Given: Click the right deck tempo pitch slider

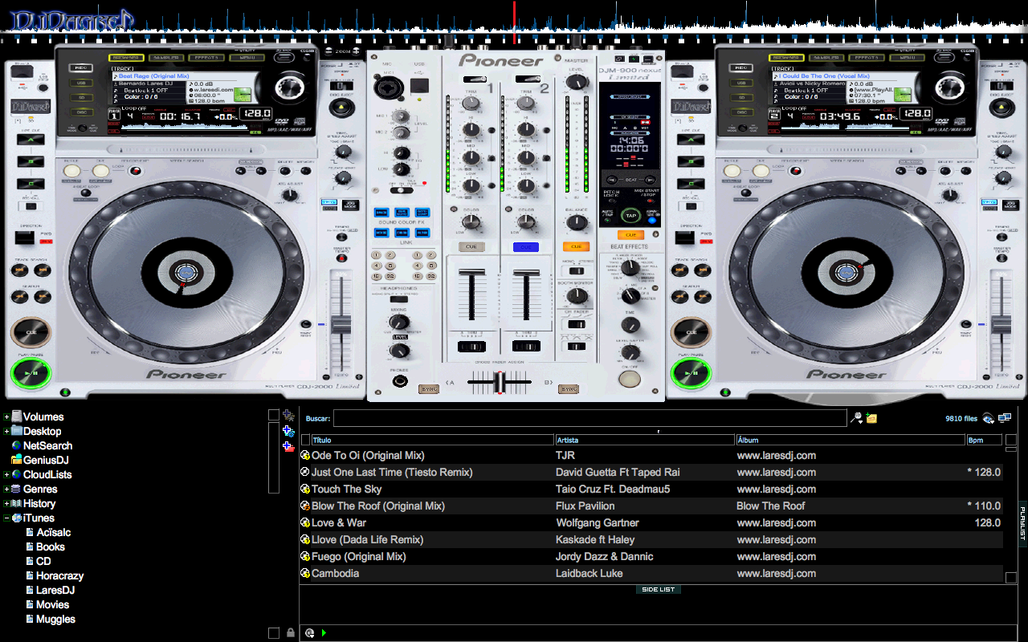Looking at the screenshot, I should (x=1001, y=325).
